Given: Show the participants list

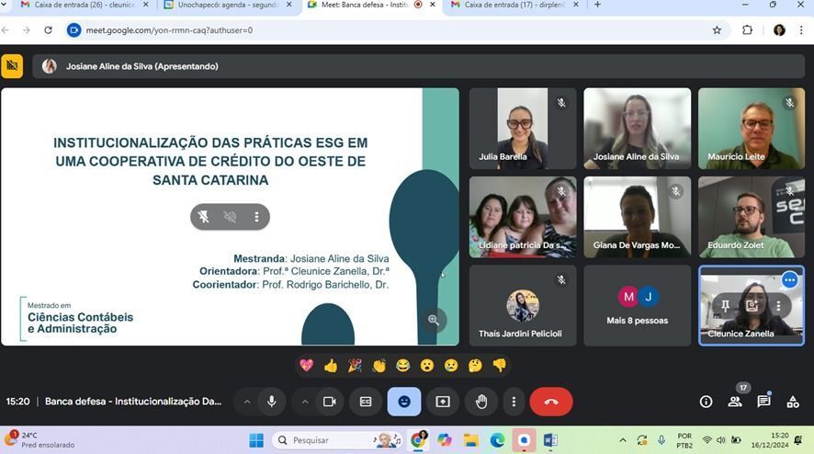Looking at the screenshot, I should coord(735,402).
